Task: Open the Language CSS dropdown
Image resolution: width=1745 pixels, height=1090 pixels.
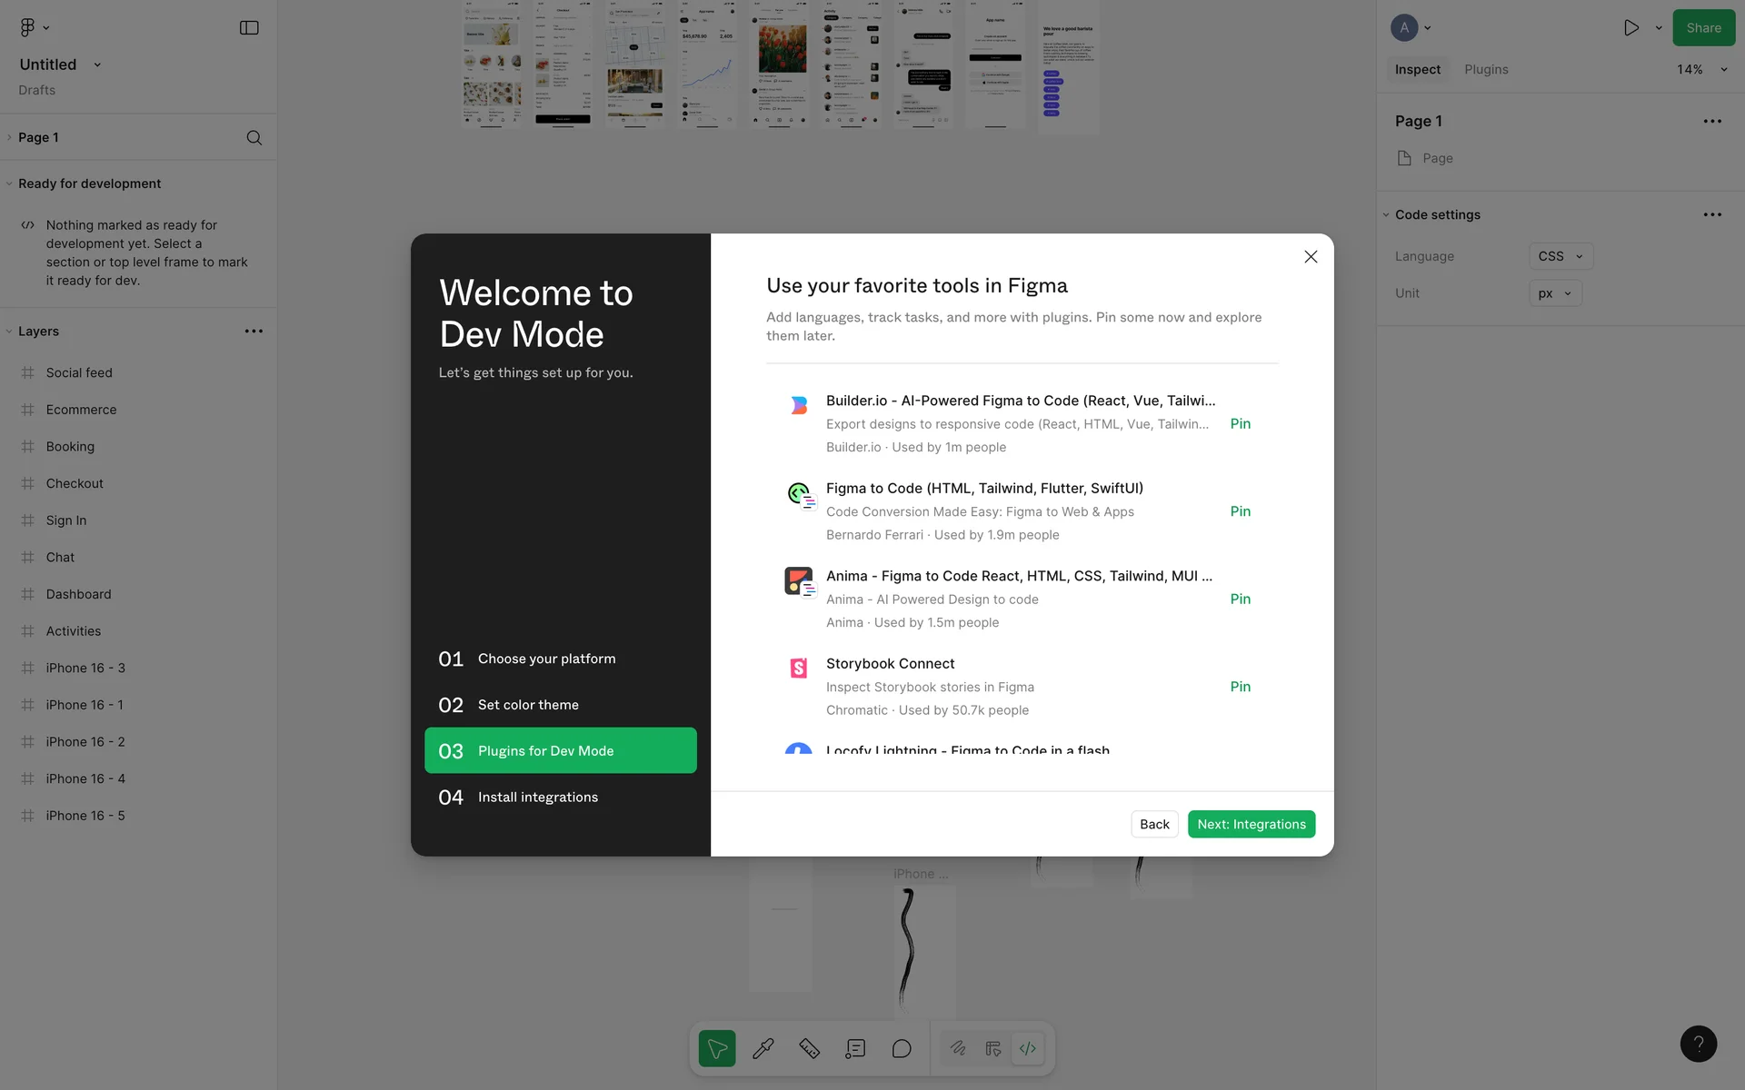Action: coord(1561,256)
